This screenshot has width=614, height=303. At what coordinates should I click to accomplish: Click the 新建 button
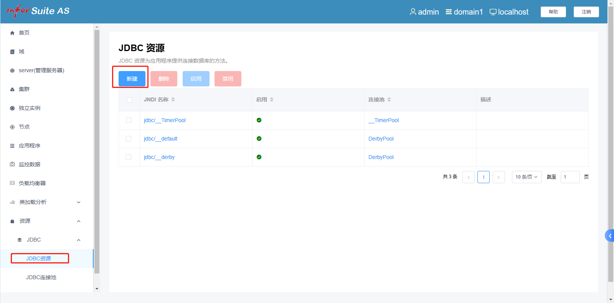pyautogui.click(x=132, y=79)
